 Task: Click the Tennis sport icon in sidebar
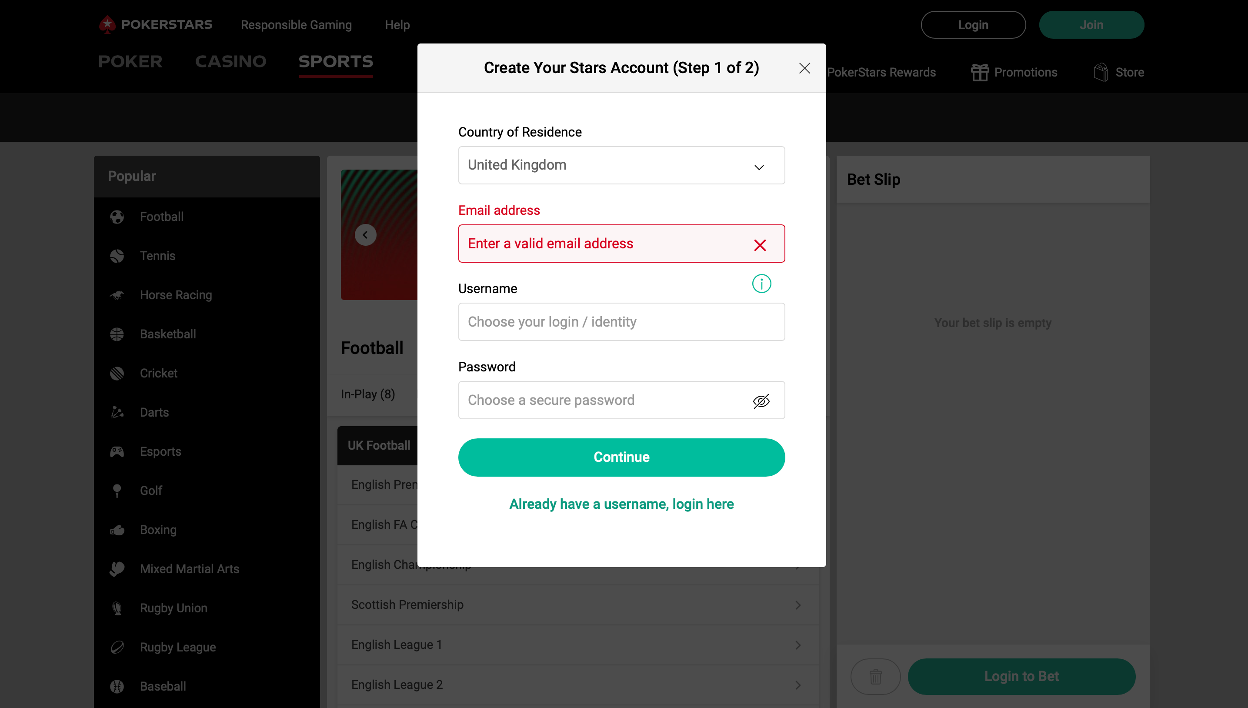(x=117, y=255)
